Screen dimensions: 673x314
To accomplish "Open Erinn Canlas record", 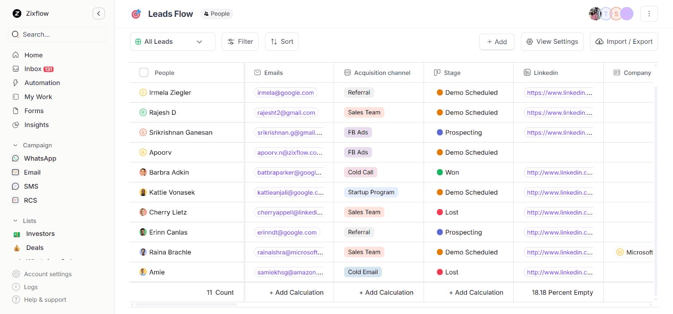I will [x=168, y=232].
